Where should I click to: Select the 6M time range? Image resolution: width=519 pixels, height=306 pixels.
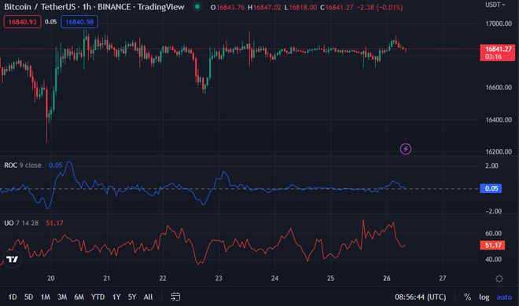coord(79,297)
